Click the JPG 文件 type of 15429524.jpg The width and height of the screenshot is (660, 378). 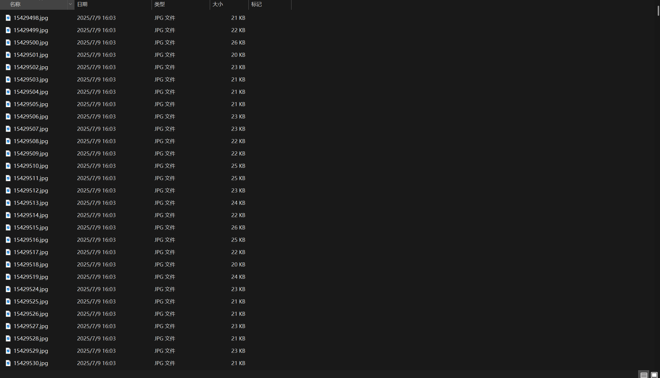tap(165, 289)
